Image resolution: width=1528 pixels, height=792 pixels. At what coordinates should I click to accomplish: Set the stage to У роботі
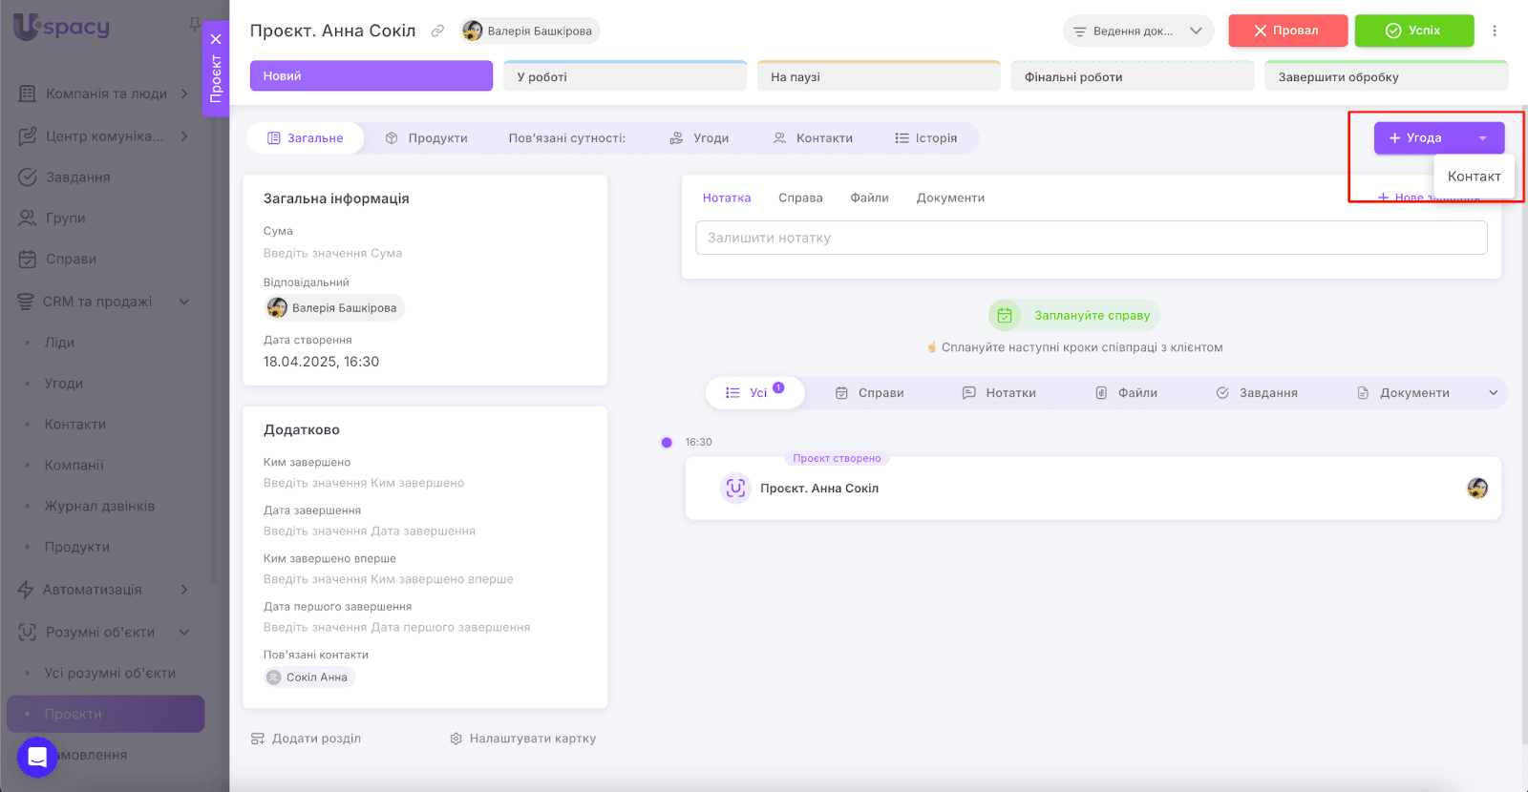coord(625,76)
